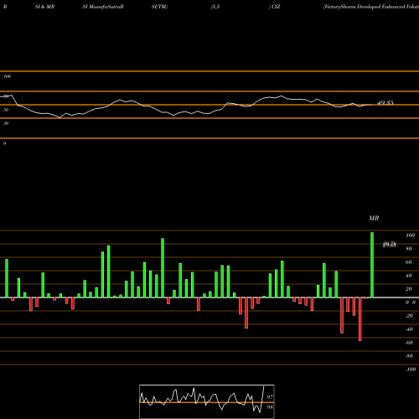
Task: Click the '97' label in the mini chart
Action: [270, 396]
